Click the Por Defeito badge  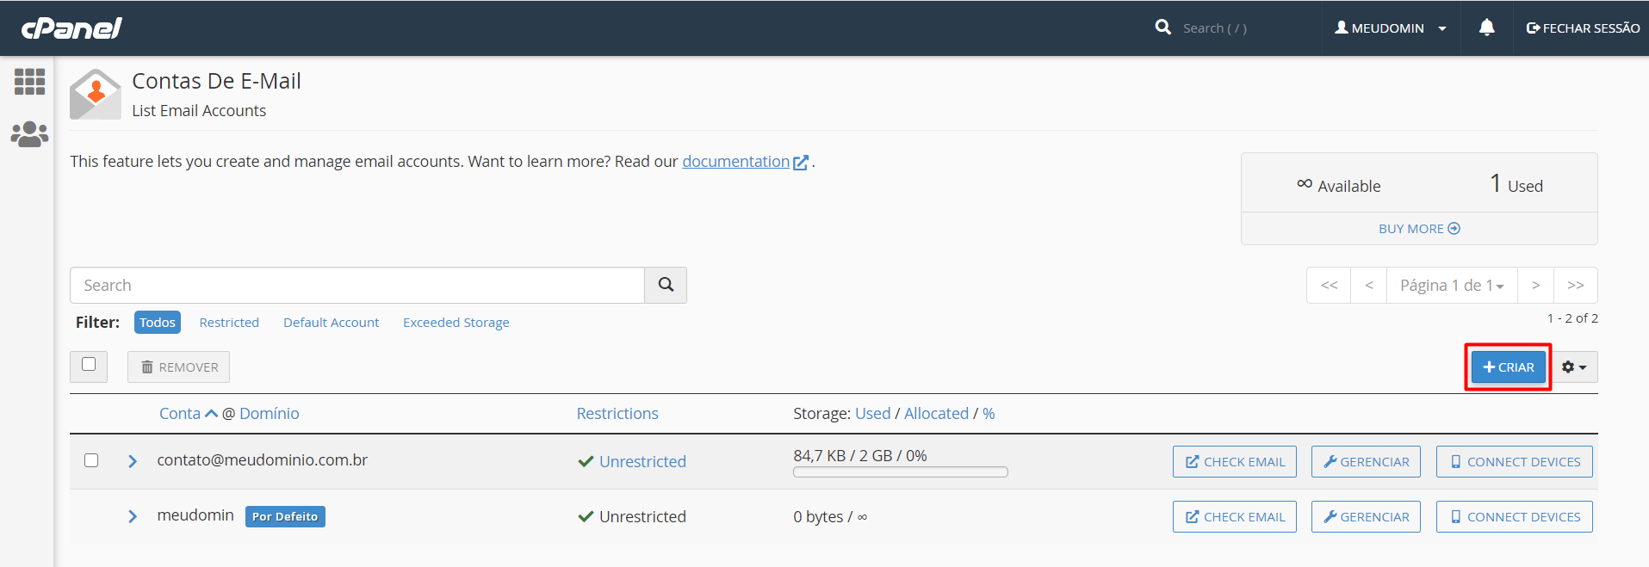click(x=285, y=516)
